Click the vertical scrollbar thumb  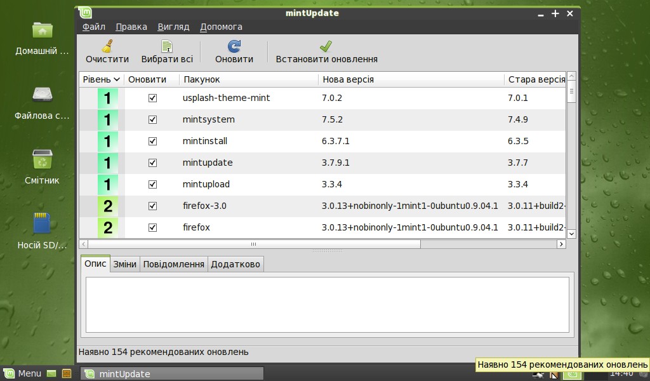coord(571,91)
